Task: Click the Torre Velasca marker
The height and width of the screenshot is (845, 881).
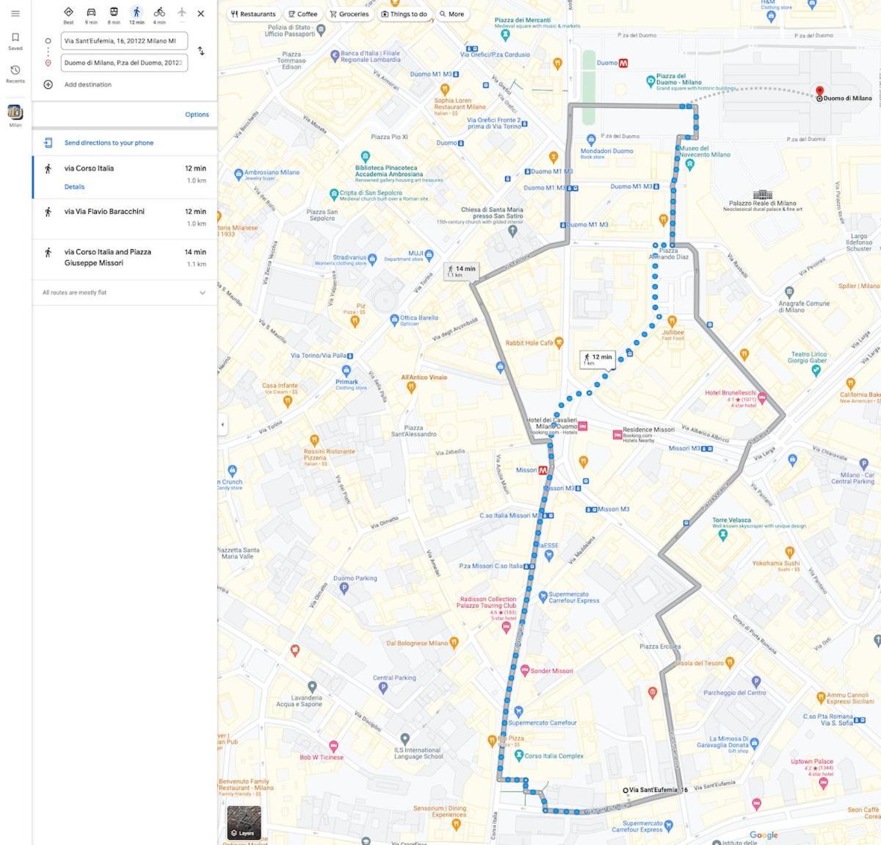Action: point(723,536)
